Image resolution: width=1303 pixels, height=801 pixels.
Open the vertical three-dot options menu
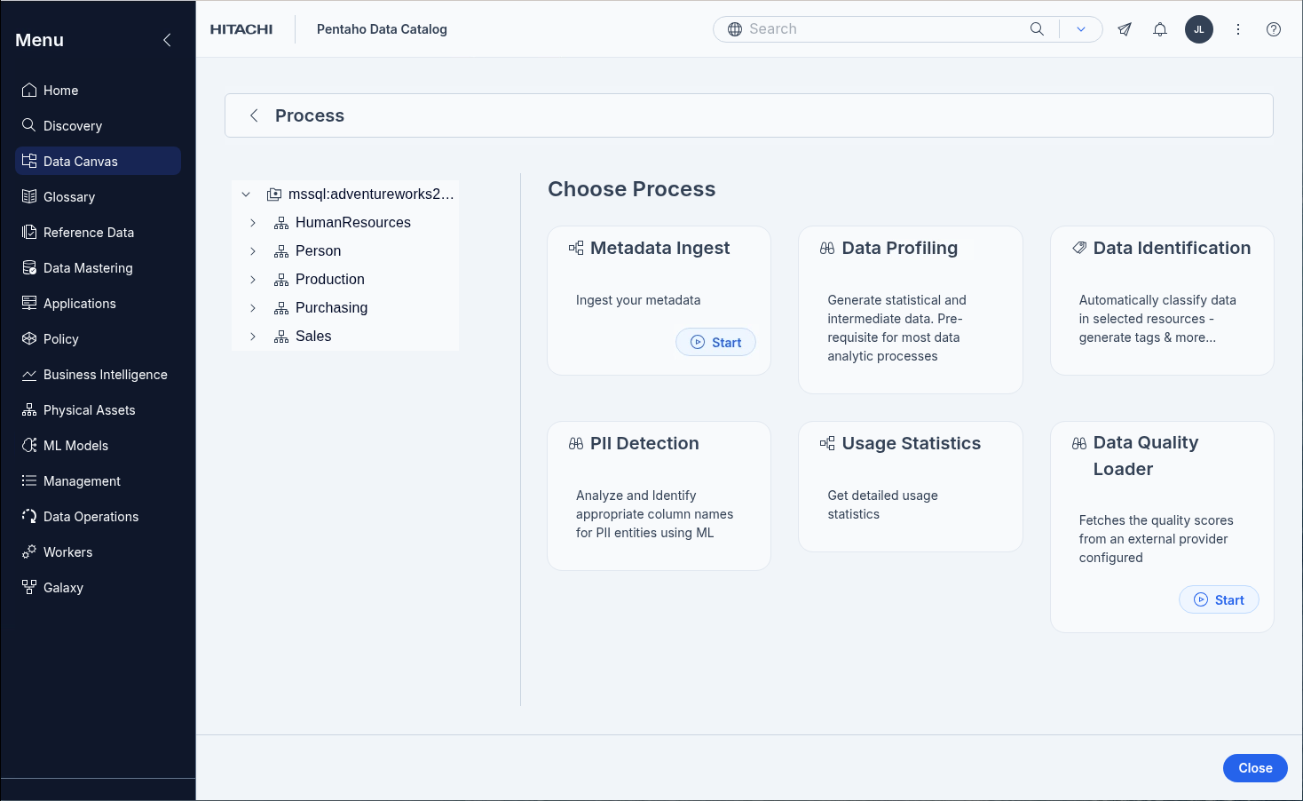(1237, 29)
